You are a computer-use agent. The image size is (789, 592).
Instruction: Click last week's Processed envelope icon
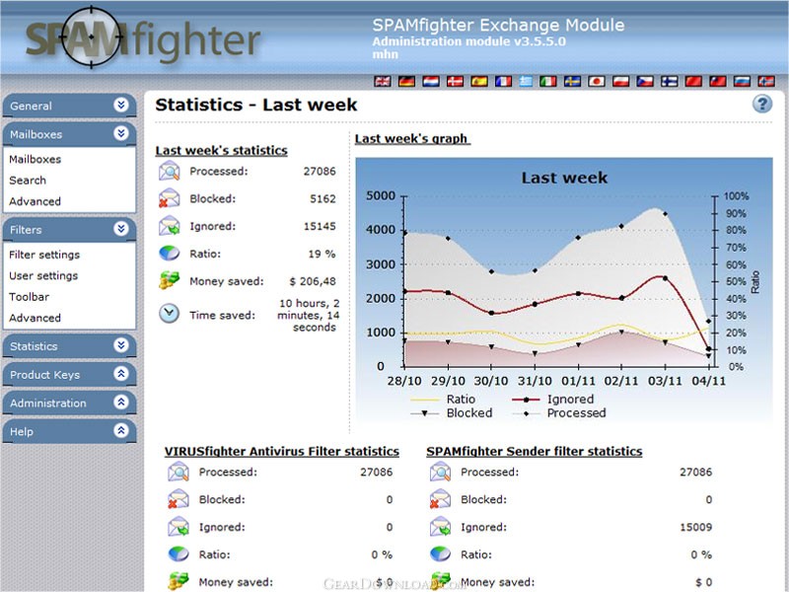point(169,171)
